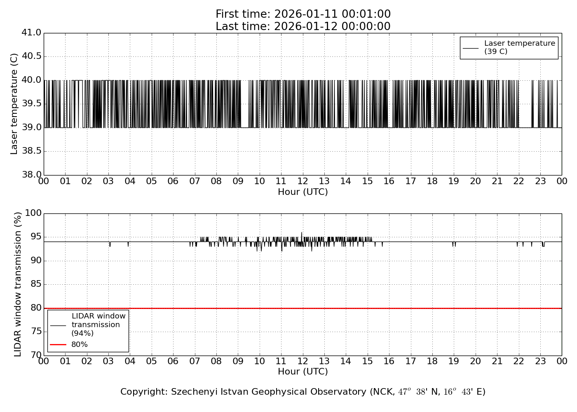577x412 pixels.
Task: Select hour 06 tick label on transmission plot
Action: (x=173, y=361)
